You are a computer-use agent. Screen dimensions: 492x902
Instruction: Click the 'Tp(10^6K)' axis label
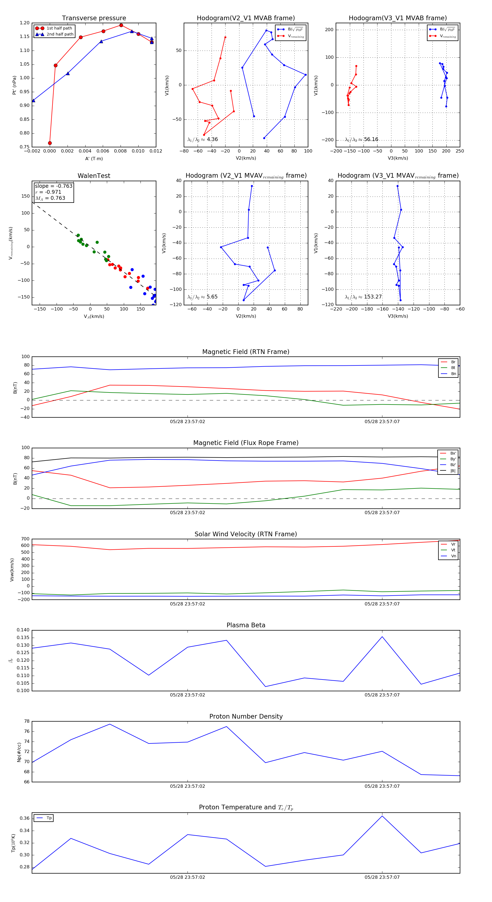(x=13, y=843)
